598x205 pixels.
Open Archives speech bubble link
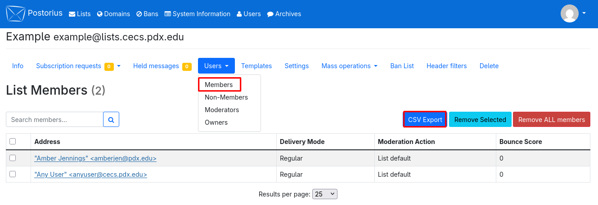click(284, 14)
